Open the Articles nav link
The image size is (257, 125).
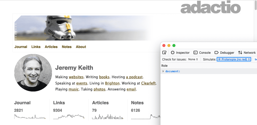51,47
